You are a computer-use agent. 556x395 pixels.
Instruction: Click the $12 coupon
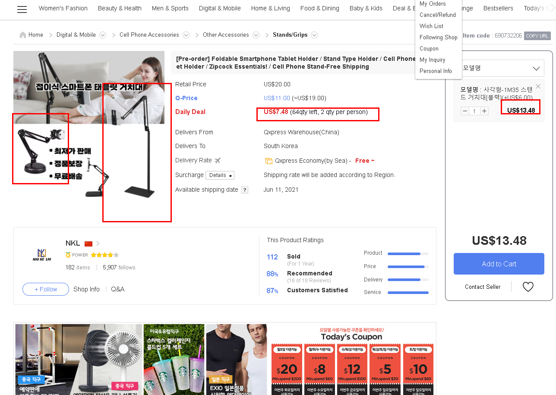click(x=353, y=369)
